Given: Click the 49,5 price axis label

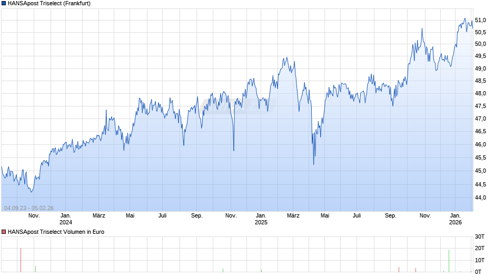Looking at the screenshot, I should coord(480,56).
